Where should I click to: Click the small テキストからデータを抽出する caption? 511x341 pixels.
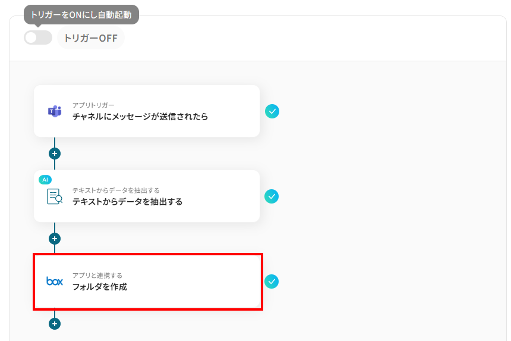116,190
